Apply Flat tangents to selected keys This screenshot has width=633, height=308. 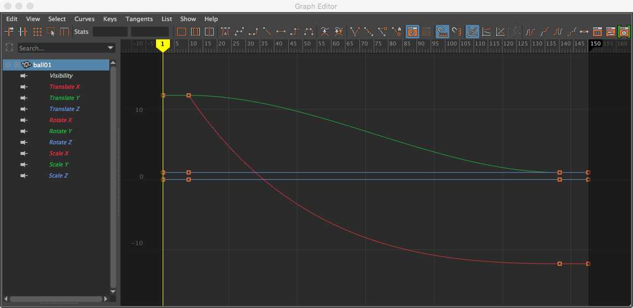click(281, 32)
